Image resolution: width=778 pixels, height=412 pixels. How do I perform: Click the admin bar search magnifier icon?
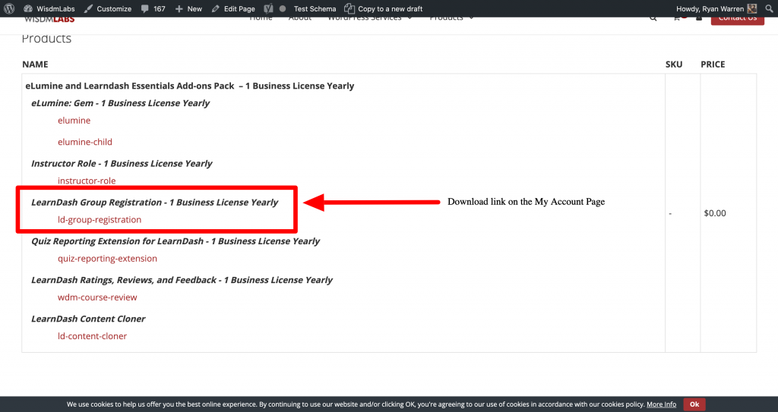(768, 8)
